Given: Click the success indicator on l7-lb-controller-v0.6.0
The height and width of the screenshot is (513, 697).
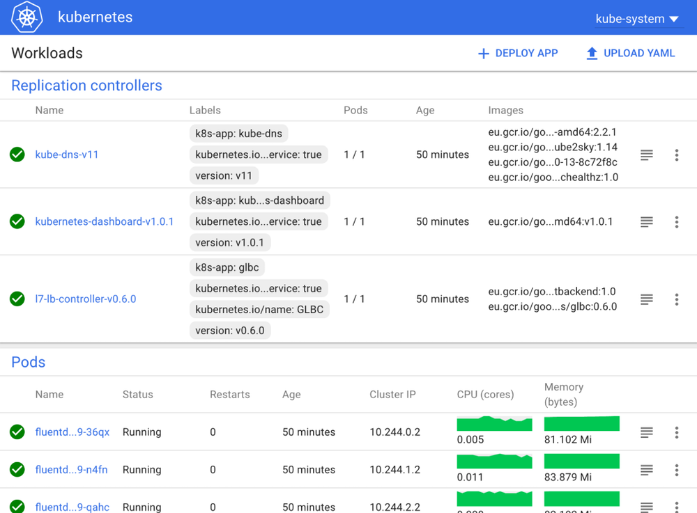Looking at the screenshot, I should pyautogui.click(x=17, y=299).
